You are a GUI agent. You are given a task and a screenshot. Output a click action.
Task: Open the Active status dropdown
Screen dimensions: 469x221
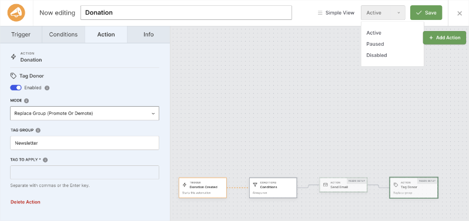[383, 13]
